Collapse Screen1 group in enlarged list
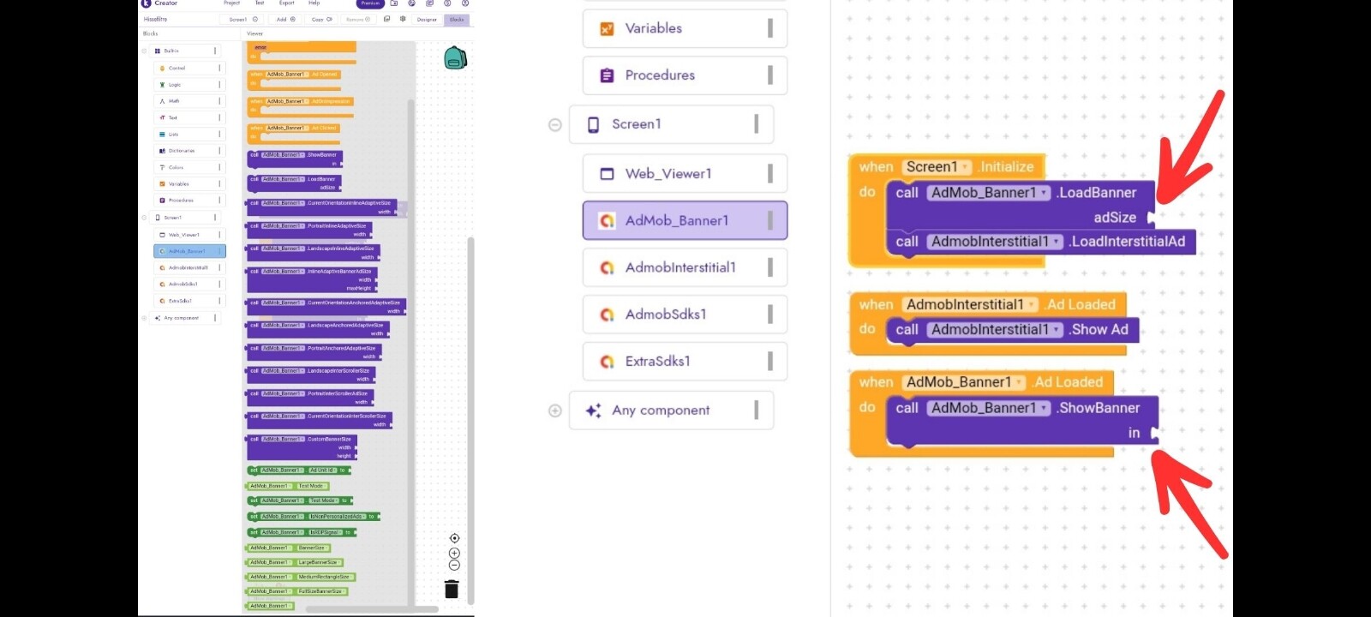Image resolution: width=1371 pixels, height=617 pixels. coord(554,125)
